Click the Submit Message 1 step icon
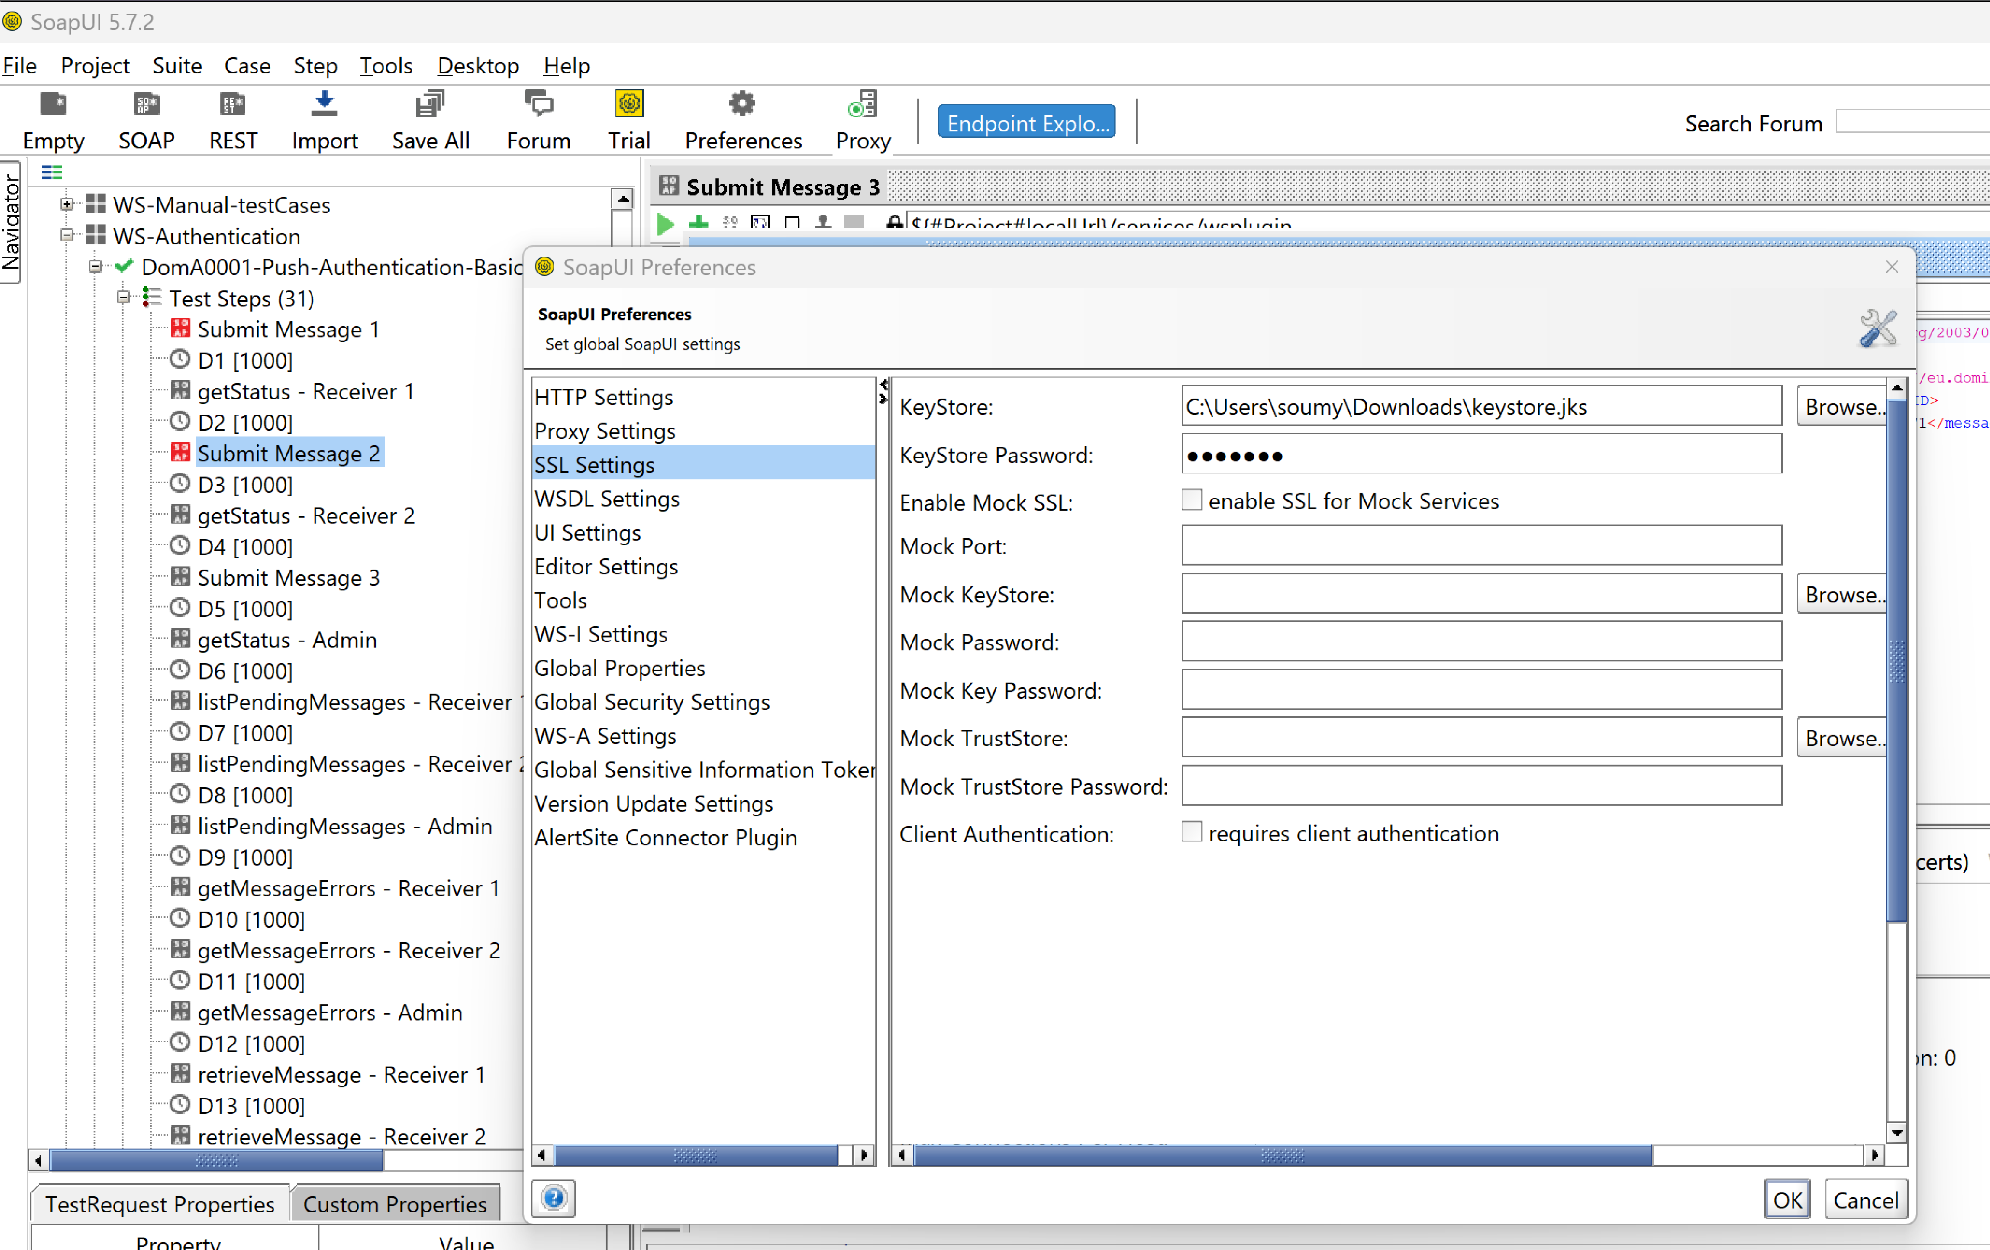This screenshot has height=1250, width=1990. [x=180, y=329]
